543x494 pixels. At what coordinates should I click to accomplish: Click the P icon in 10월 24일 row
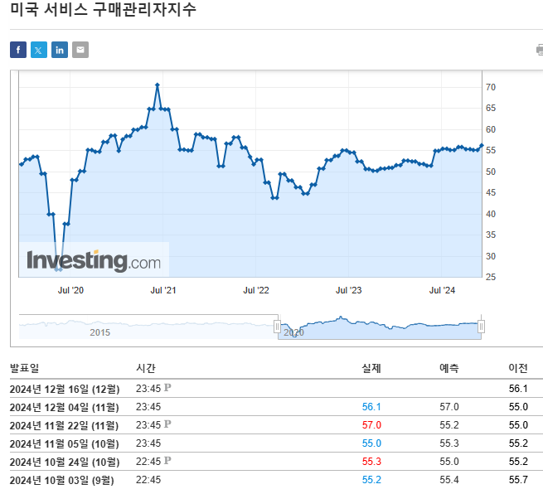click(x=167, y=461)
